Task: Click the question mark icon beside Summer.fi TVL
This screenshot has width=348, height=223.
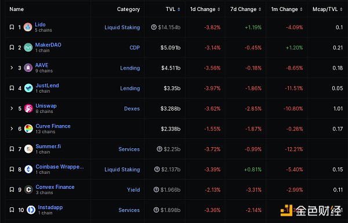Action: [x=159, y=149]
